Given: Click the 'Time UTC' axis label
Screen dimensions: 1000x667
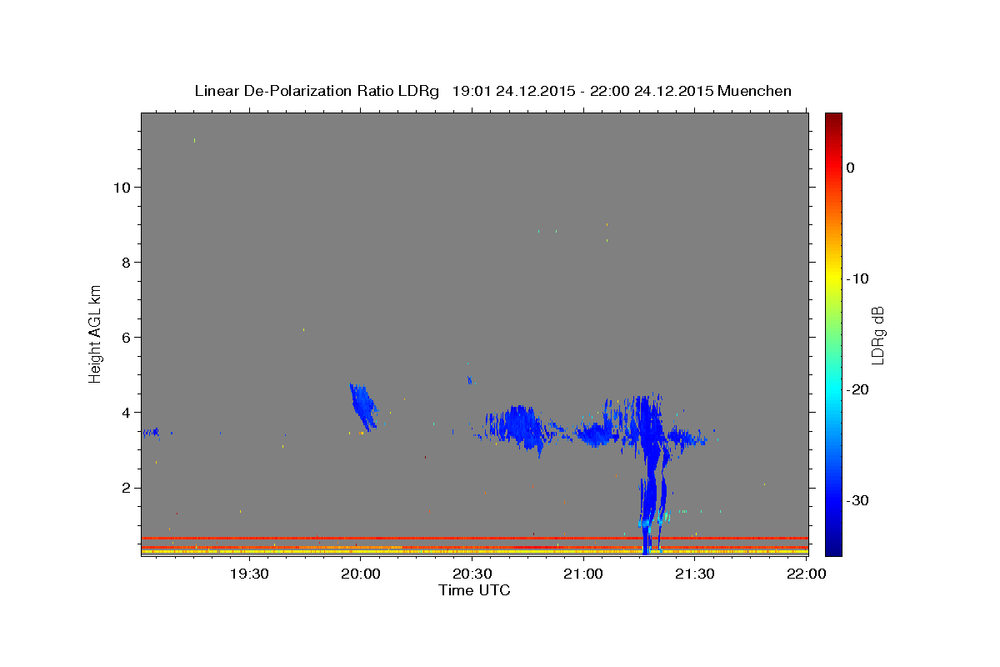Looking at the screenshot, I should coord(474,590).
